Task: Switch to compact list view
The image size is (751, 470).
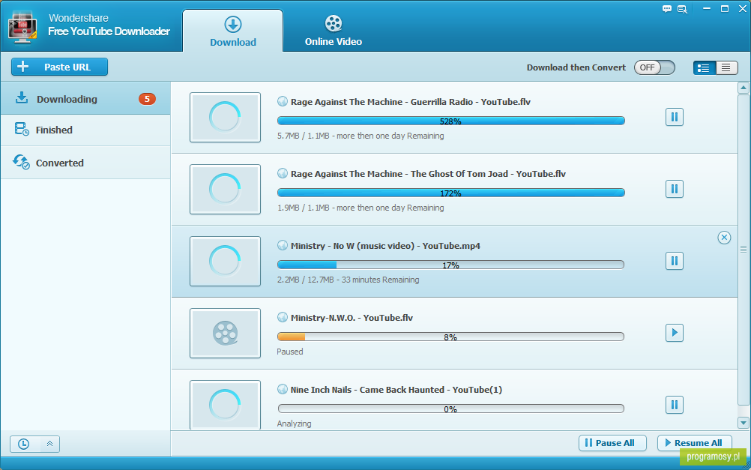Action: point(726,67)
